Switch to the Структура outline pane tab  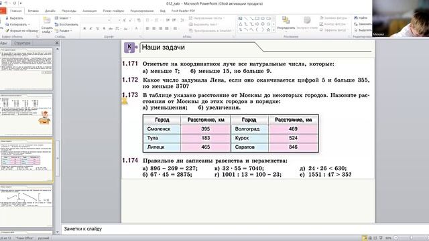pos(22,43)
